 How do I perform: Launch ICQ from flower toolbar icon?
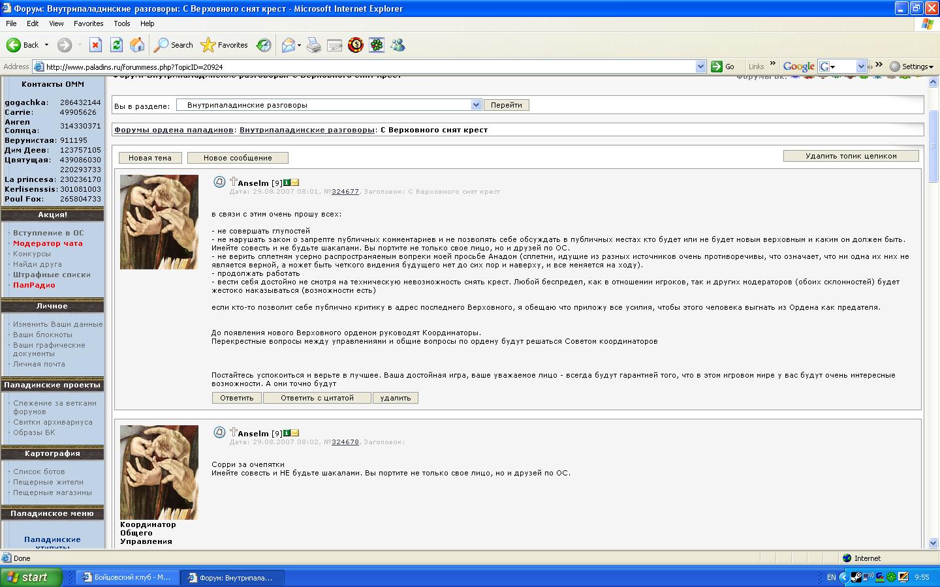(377, 45)
